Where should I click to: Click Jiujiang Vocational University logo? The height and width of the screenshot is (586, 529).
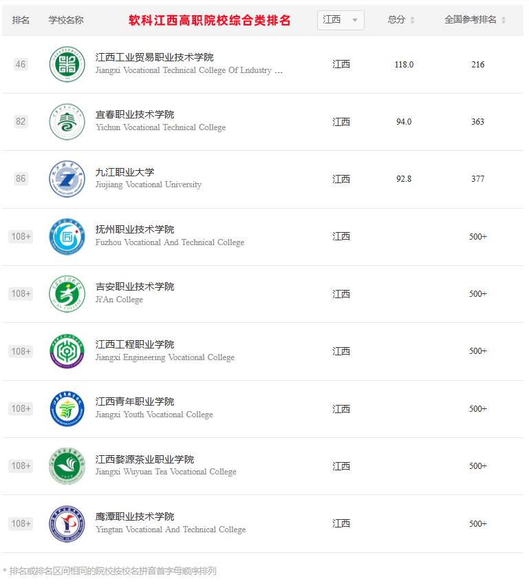[67, 179]
